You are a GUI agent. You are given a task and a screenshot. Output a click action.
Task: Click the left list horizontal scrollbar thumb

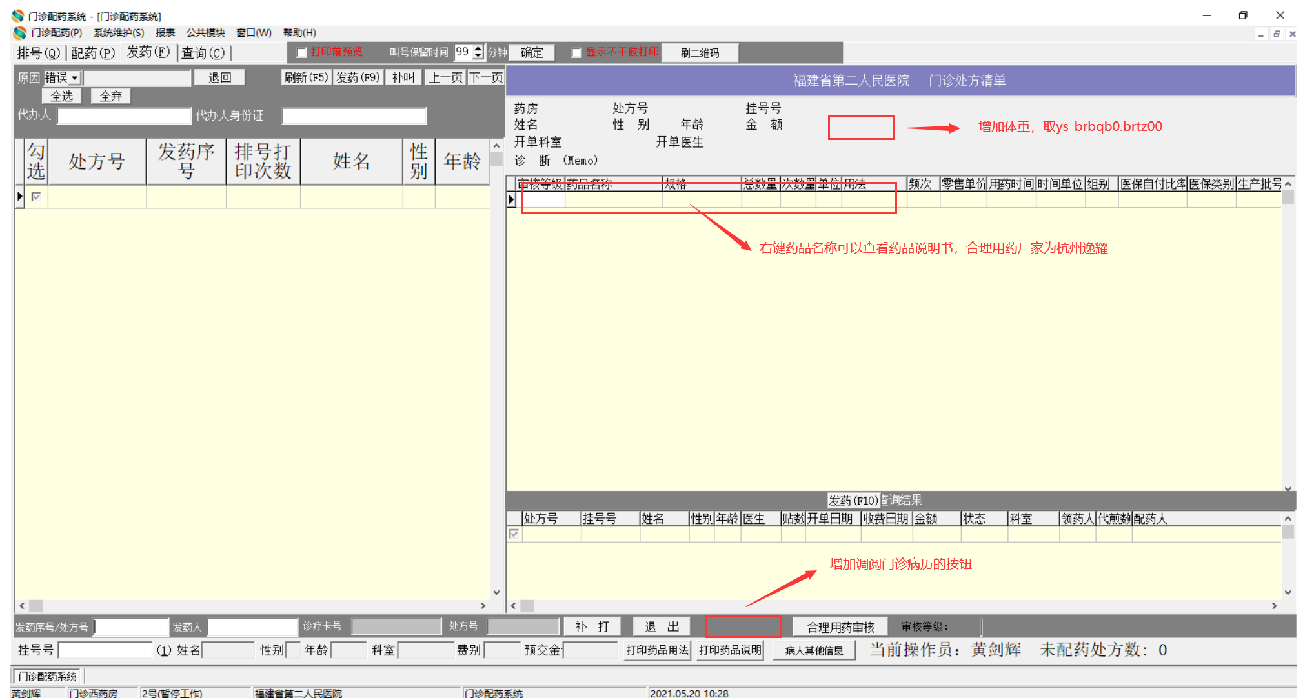tap(36, 606)
